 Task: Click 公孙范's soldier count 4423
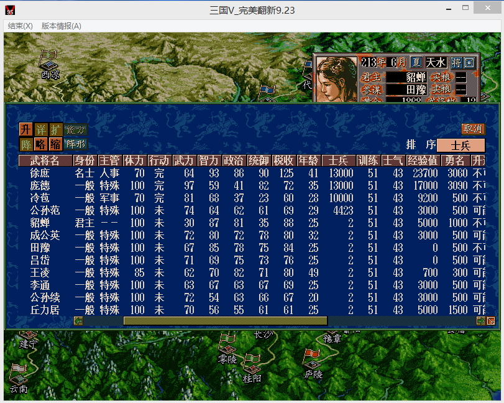pyautogui.click(x=343, y=210)
